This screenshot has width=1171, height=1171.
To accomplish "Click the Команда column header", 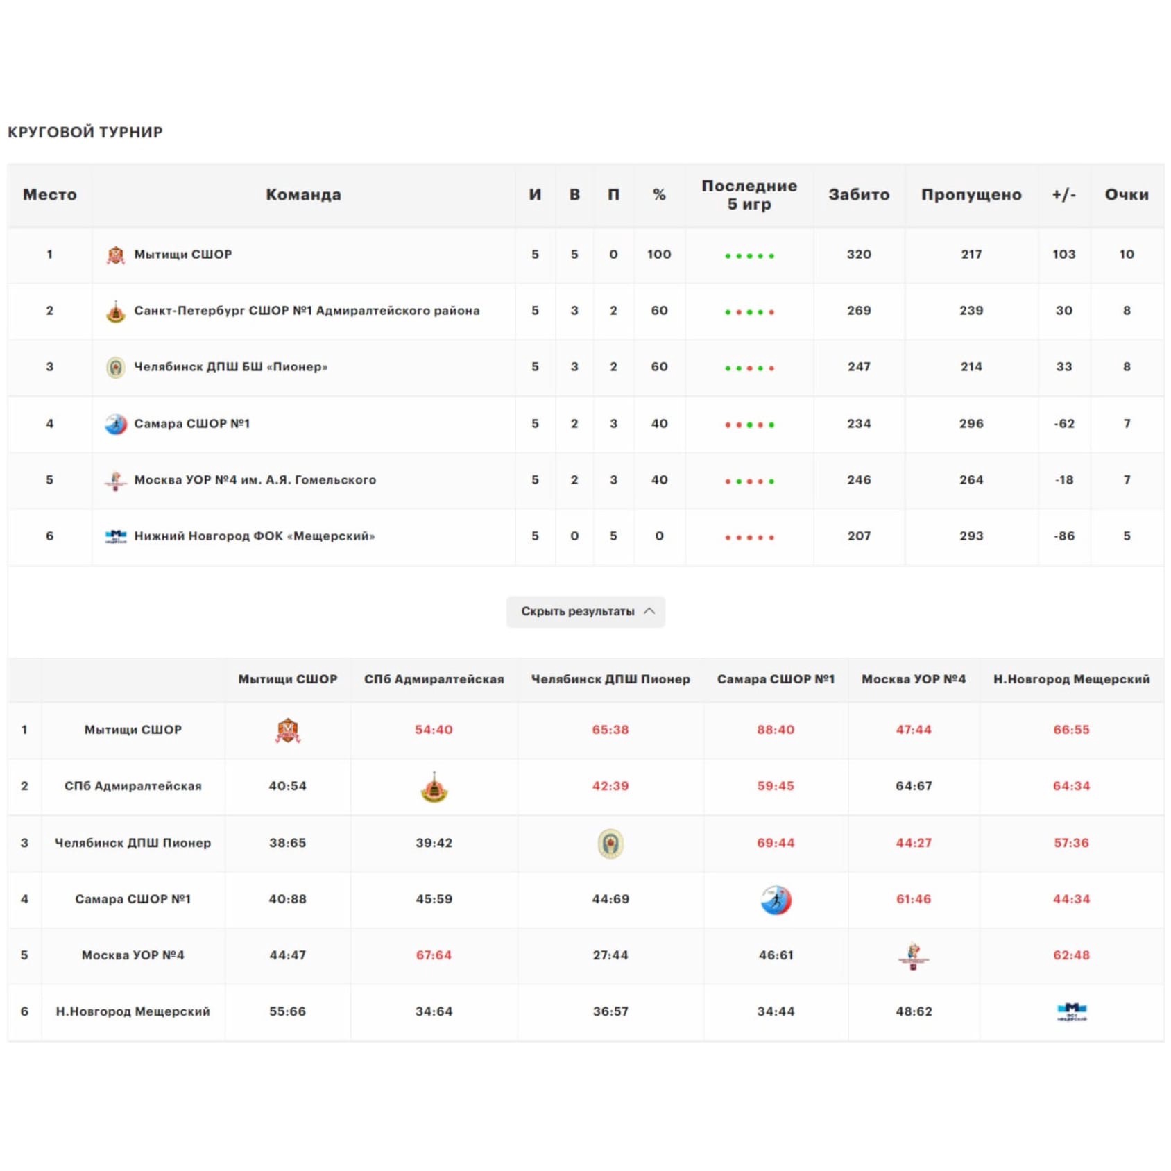I will tap(304, 195).
